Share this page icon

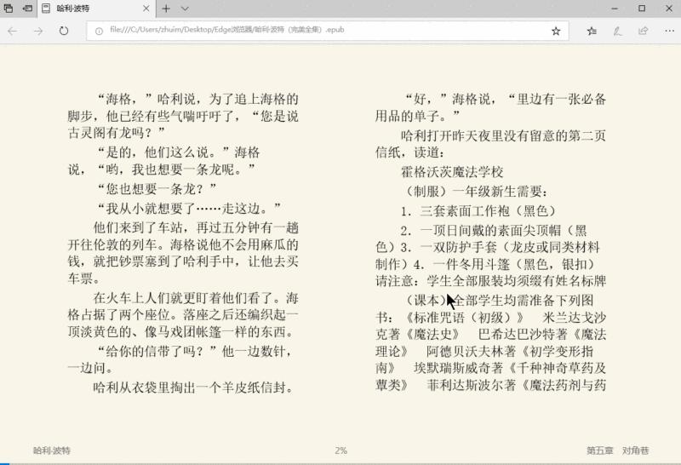(x=644, y=31)
